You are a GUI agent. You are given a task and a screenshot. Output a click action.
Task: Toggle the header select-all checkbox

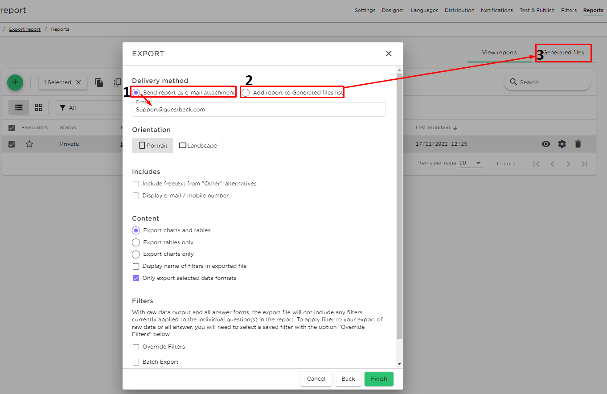click(x=12, y=128)
